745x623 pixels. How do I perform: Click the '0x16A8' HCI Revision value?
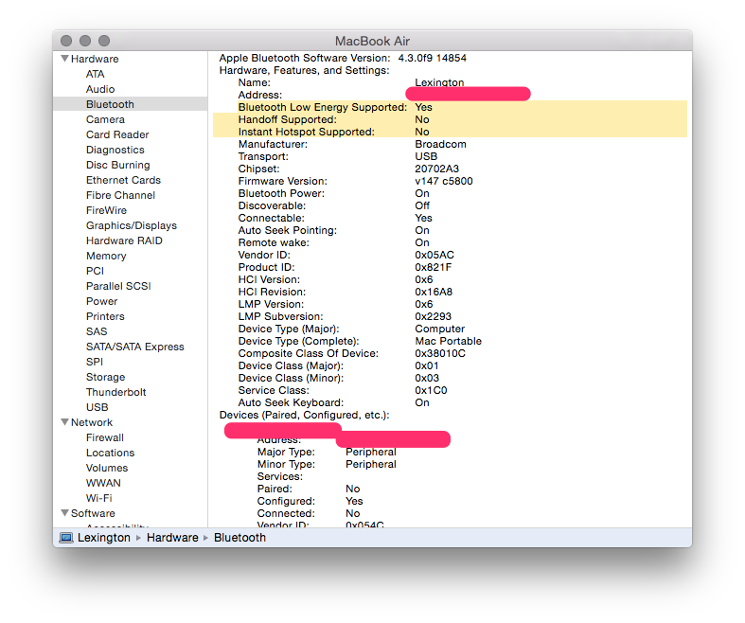click(x=434, y=292)
